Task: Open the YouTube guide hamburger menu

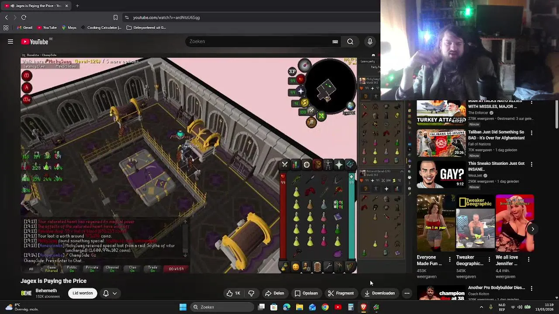Action: tap(10, 41)
